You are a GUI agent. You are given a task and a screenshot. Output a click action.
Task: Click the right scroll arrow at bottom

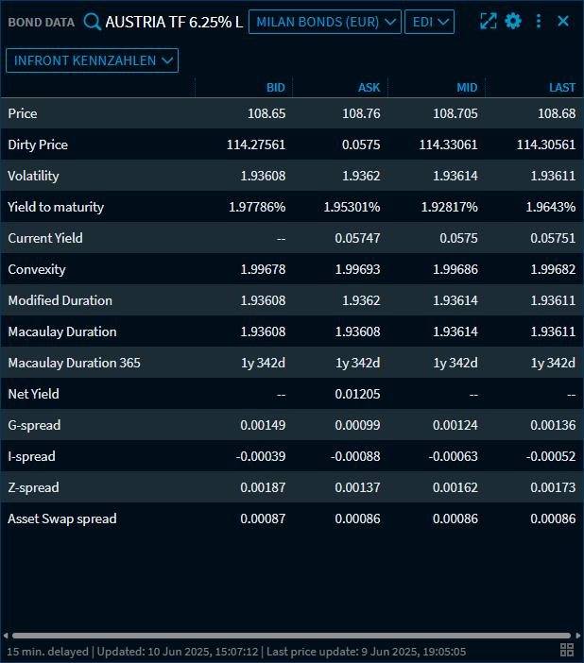pyautogui.click(x=577, y=636)
